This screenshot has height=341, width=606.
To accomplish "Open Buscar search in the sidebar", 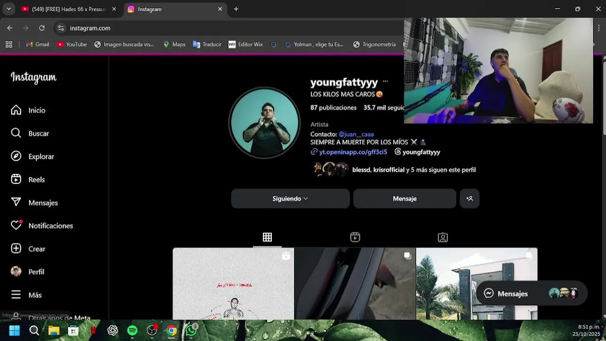I will point(30,133).
